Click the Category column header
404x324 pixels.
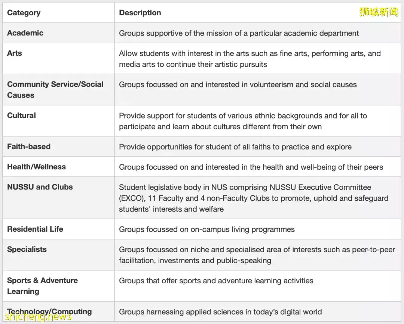24,13
